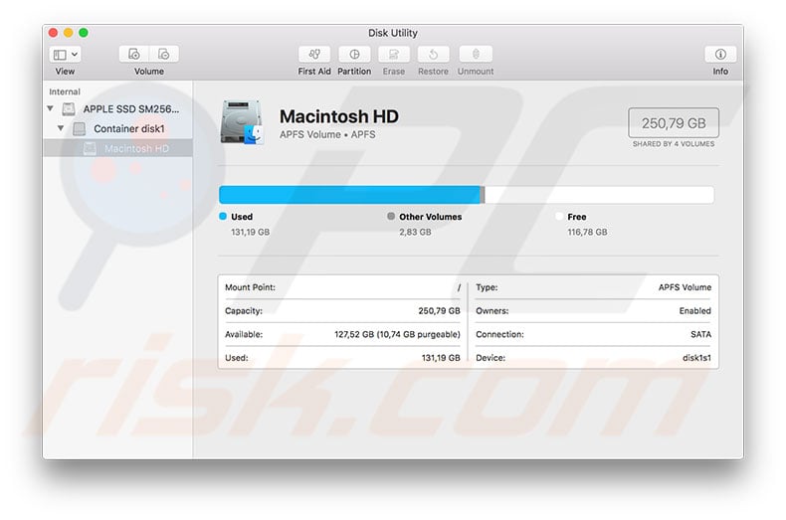Click the Restore toolbar icon
This screenshot has height=520, width=786.
coord(433,54)
